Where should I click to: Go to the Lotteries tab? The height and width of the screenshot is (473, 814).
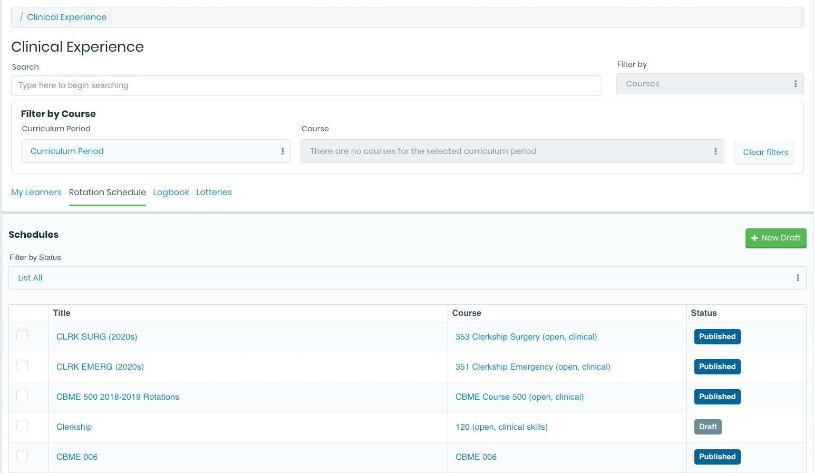[x=214, y=192]
